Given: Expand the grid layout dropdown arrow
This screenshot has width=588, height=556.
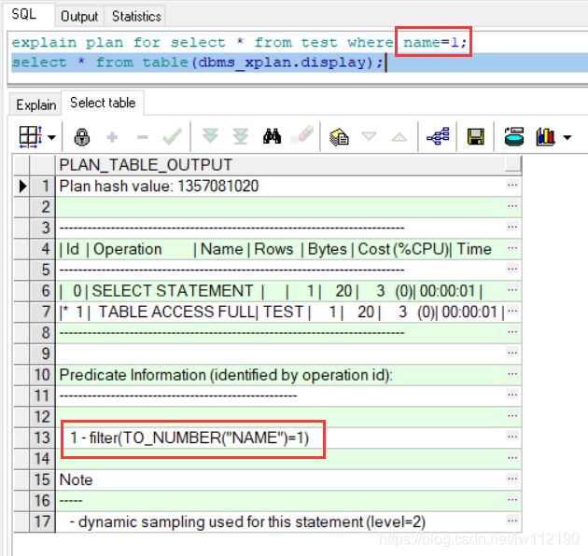Looking at the screenshot, I should [x=51, y=137].
